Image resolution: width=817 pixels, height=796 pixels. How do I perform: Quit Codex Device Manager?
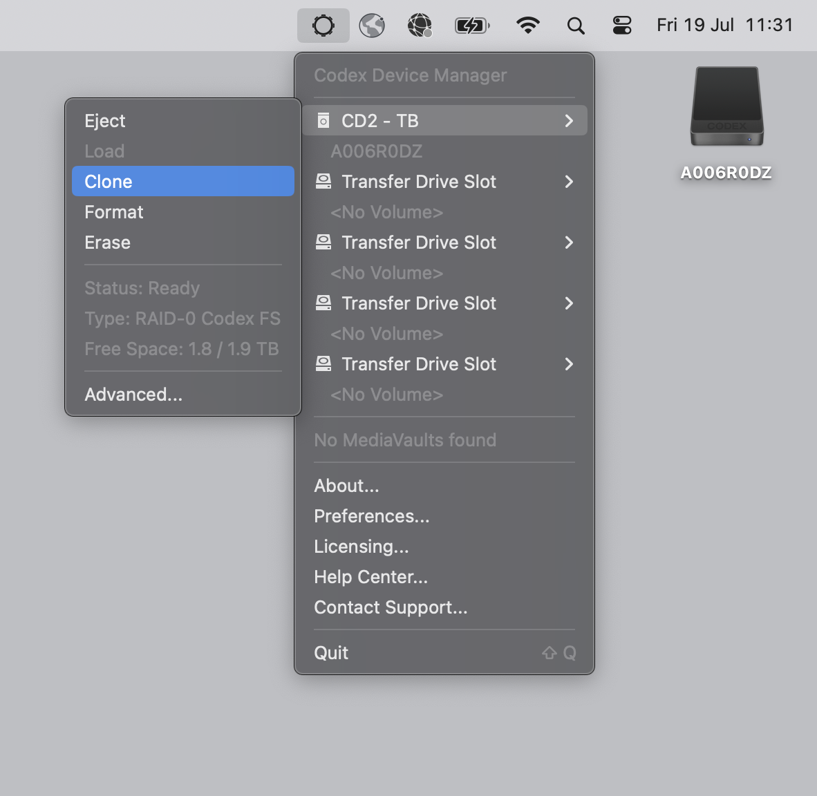click(444, 653)
